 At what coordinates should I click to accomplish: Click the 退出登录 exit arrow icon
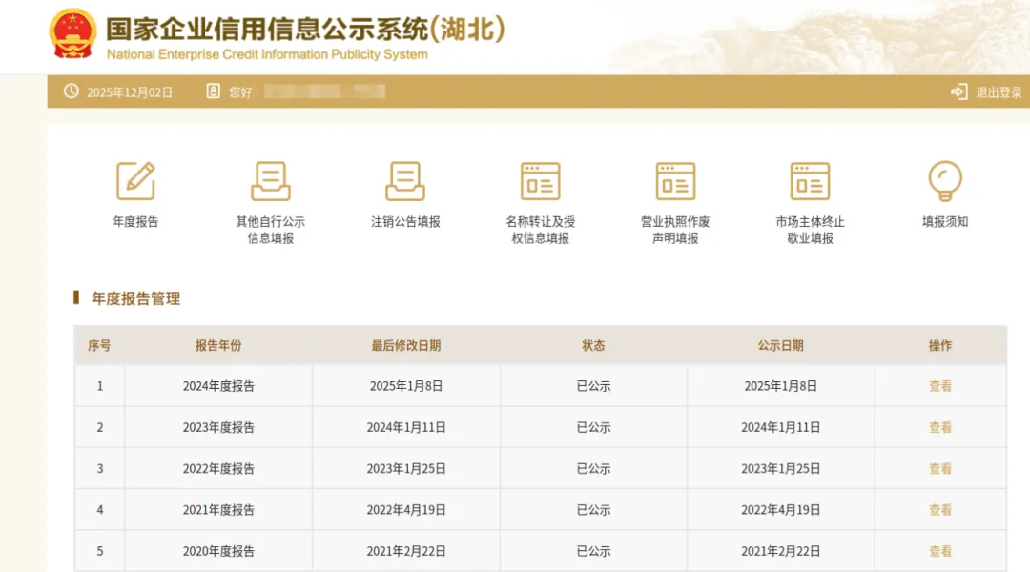point(959,92)
